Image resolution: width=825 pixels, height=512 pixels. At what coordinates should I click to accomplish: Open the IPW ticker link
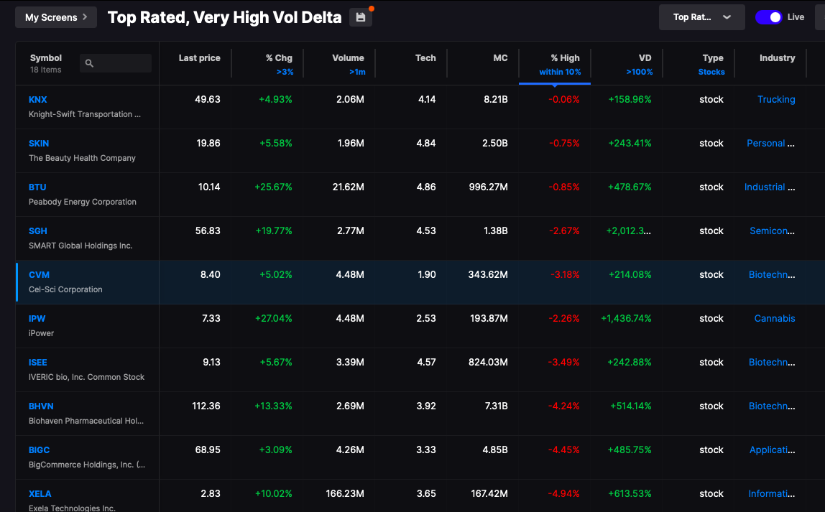[x=37, y=319]
